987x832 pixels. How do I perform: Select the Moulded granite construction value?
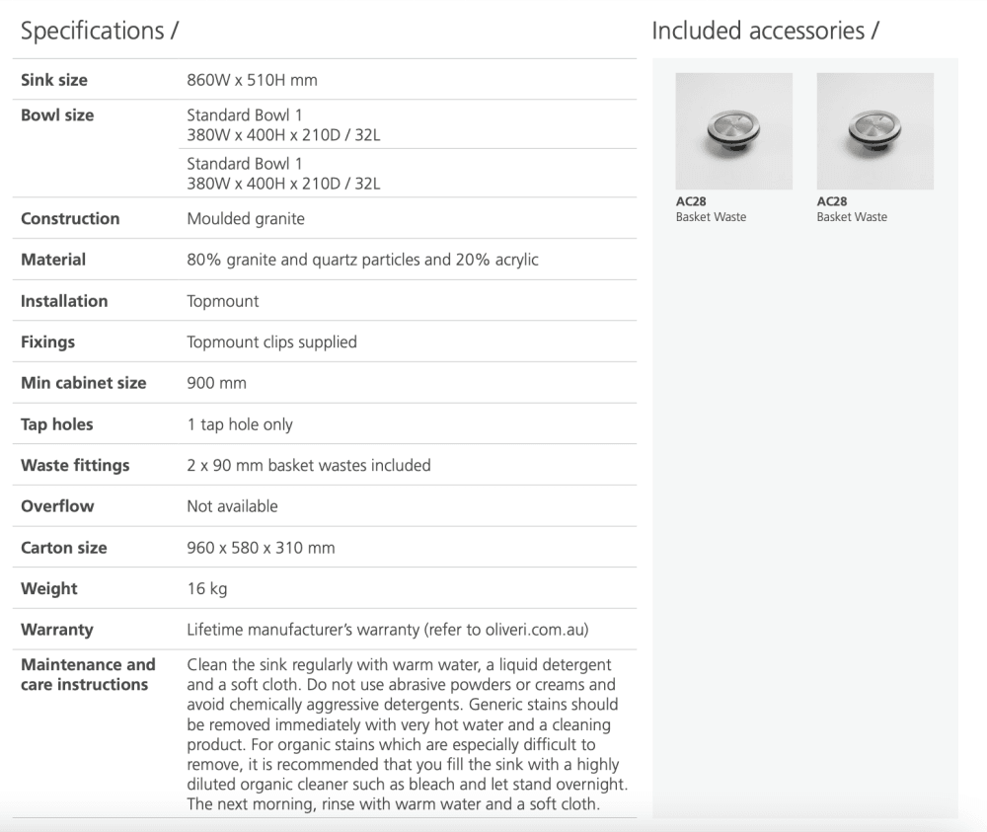point(246,219)
